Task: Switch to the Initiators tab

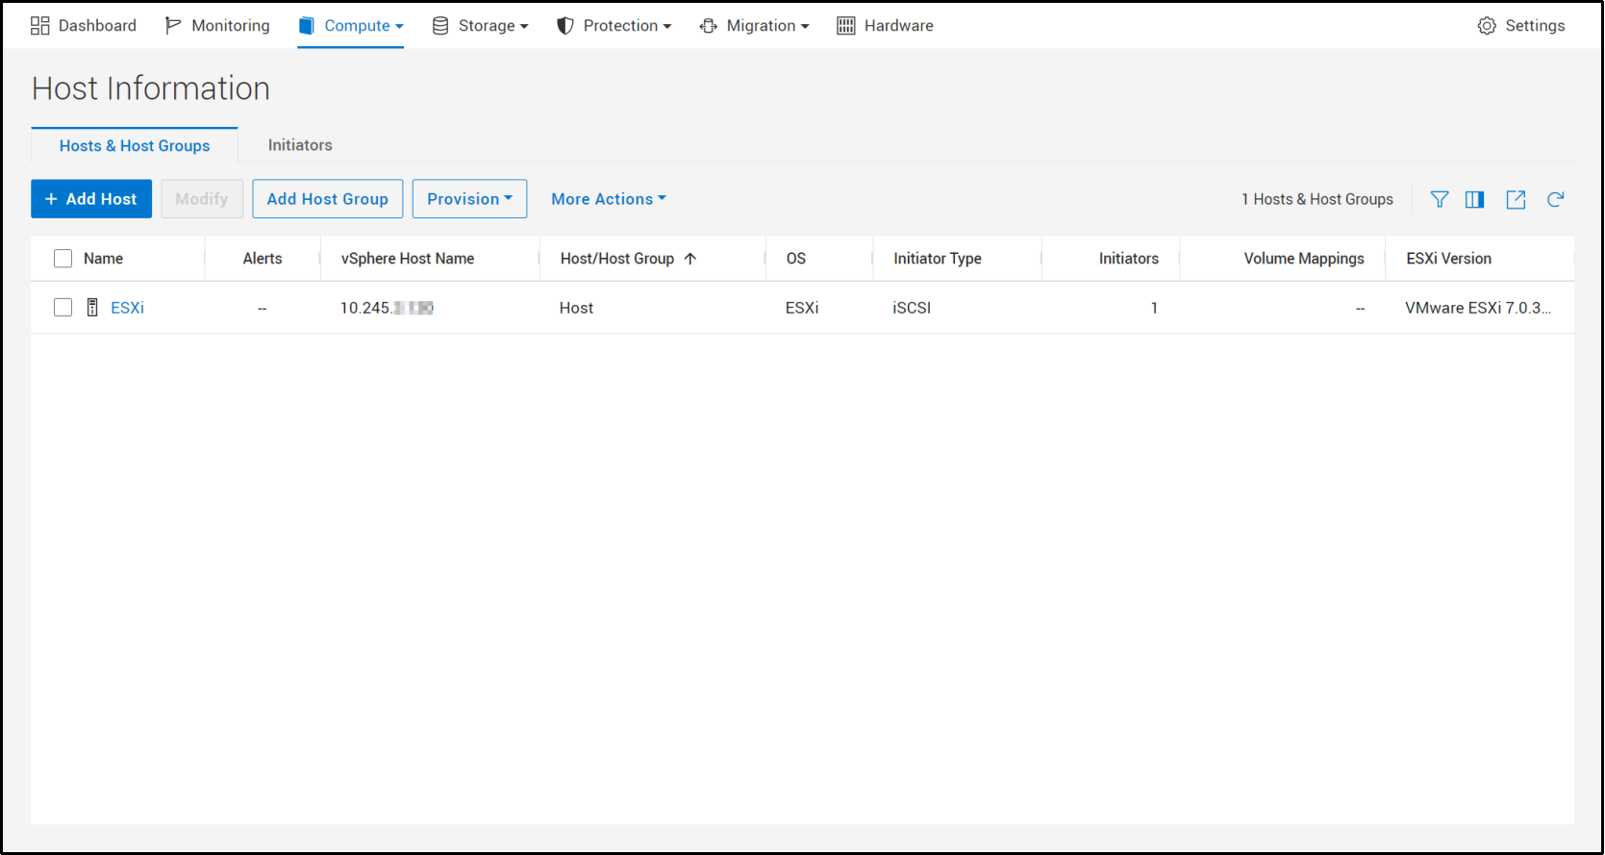Action: pos(300,145)
